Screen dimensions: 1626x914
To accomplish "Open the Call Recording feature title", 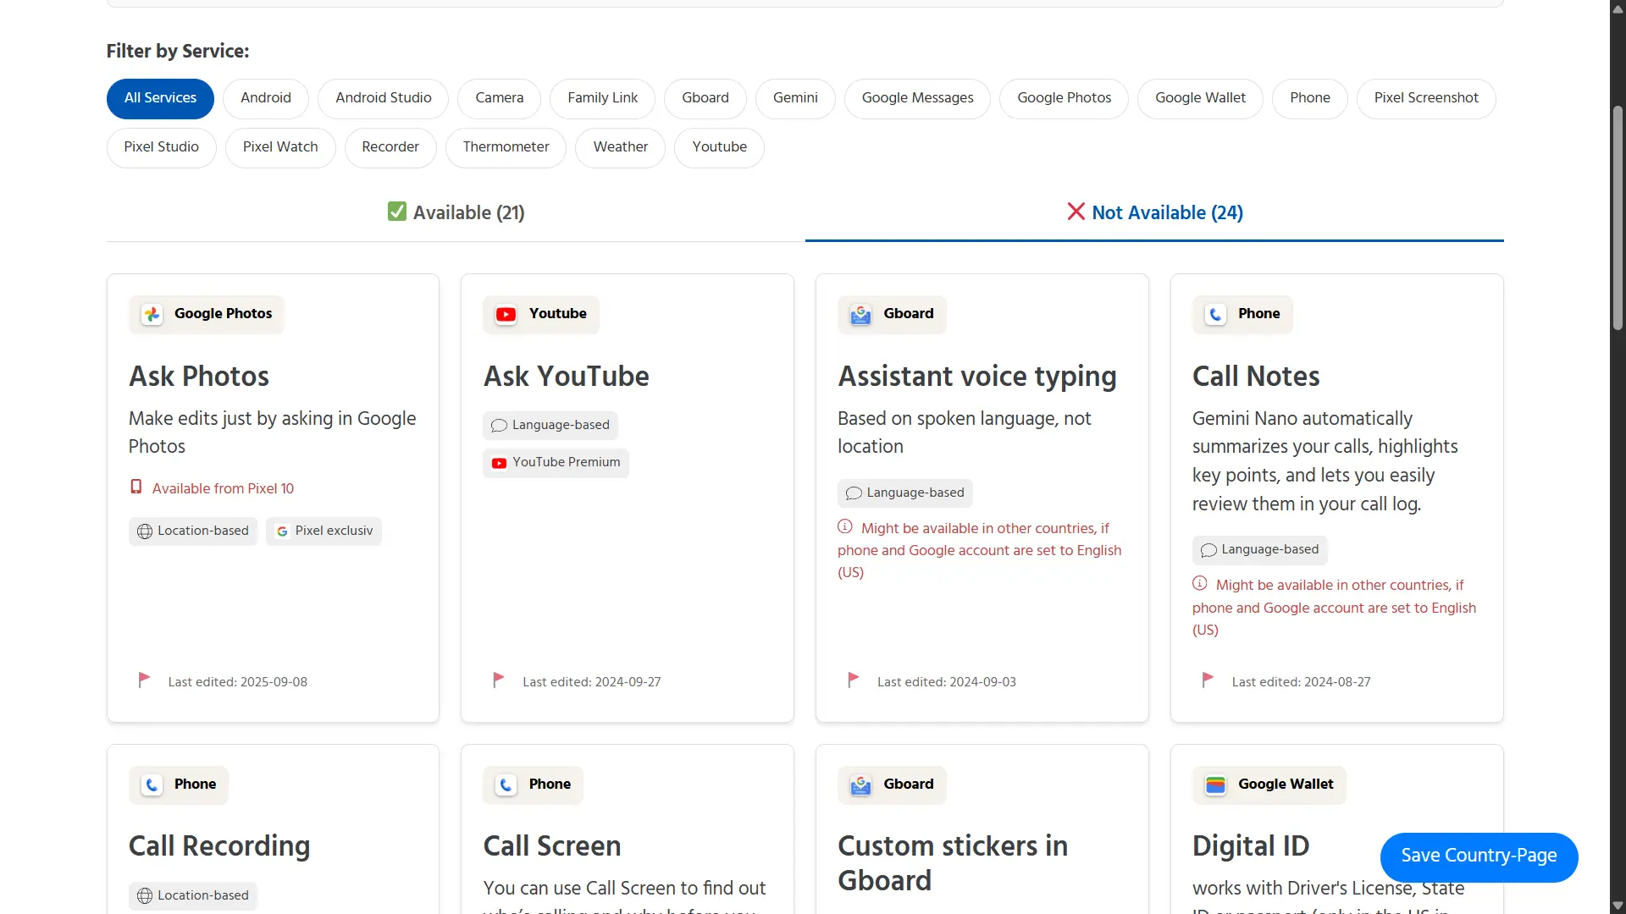I will (219, 846).
